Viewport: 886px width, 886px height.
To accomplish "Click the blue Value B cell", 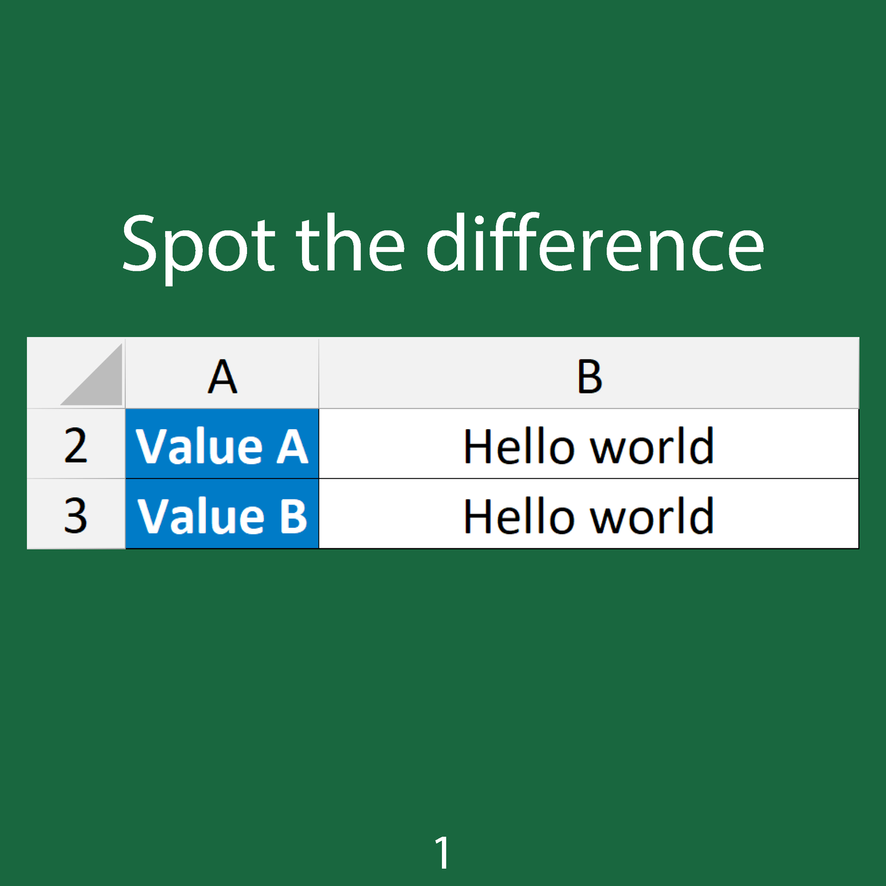I will pyautogui.click(x=222, y=515).
